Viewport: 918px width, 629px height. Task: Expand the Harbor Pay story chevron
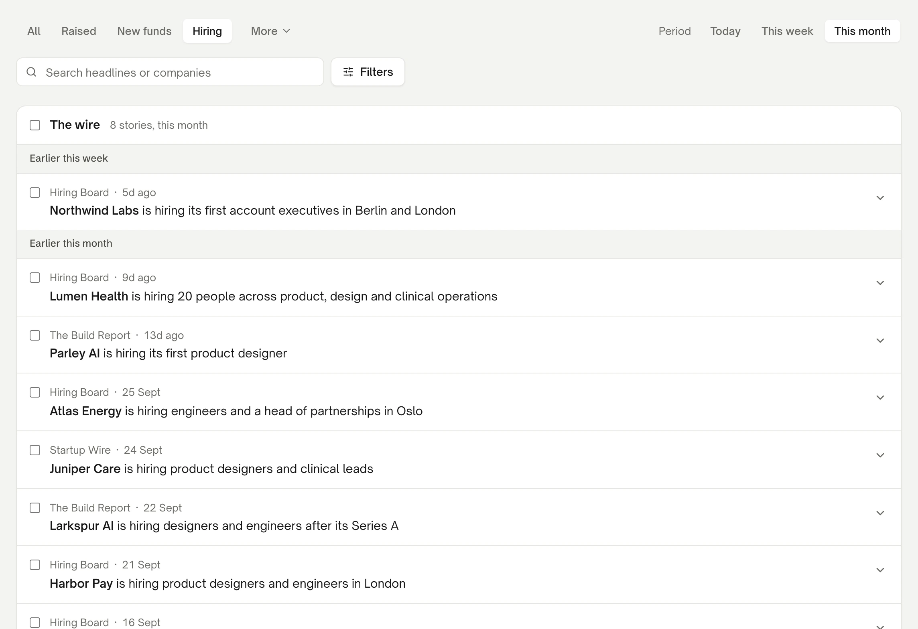[880, 570]
